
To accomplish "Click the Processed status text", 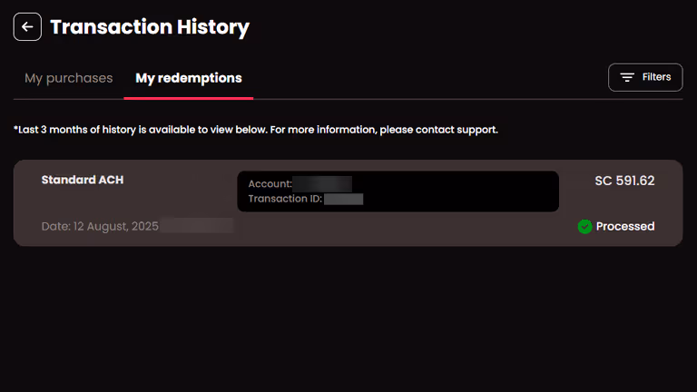I will tap(625, 226).
